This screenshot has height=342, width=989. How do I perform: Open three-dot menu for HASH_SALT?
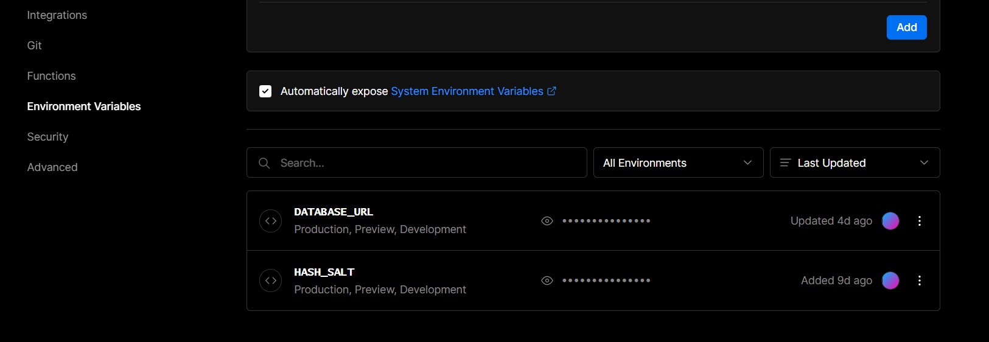[919, 281]
